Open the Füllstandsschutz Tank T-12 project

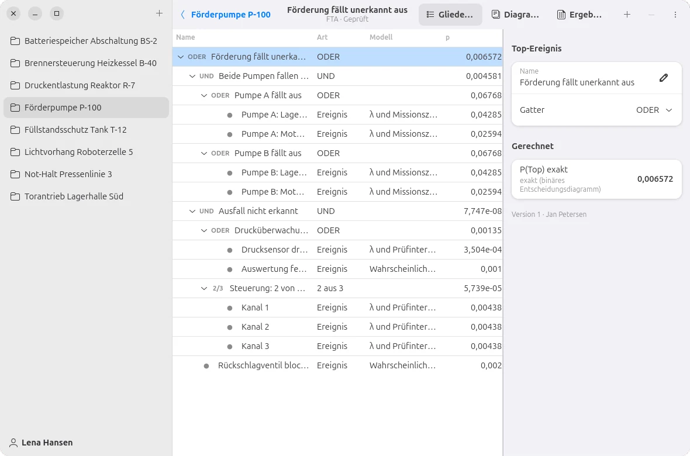(x=87, y=130)
